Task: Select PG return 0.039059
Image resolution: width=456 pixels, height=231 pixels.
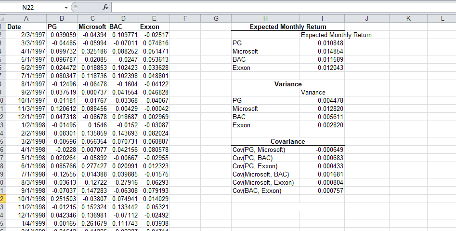Action: pyautogui.click(x=62, y=35)
